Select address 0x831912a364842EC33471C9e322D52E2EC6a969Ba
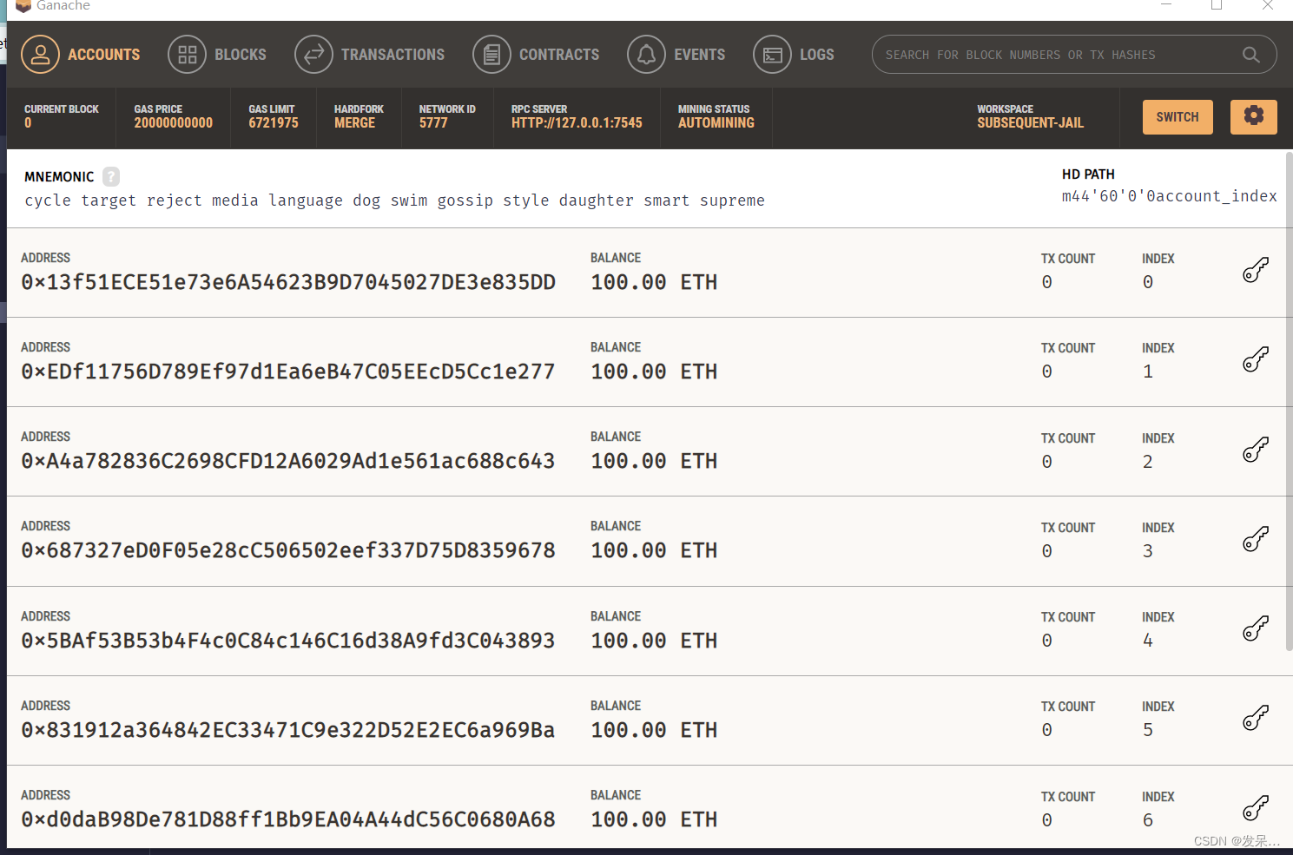Viewport: 1293px width, 855px height. (288, 730)
